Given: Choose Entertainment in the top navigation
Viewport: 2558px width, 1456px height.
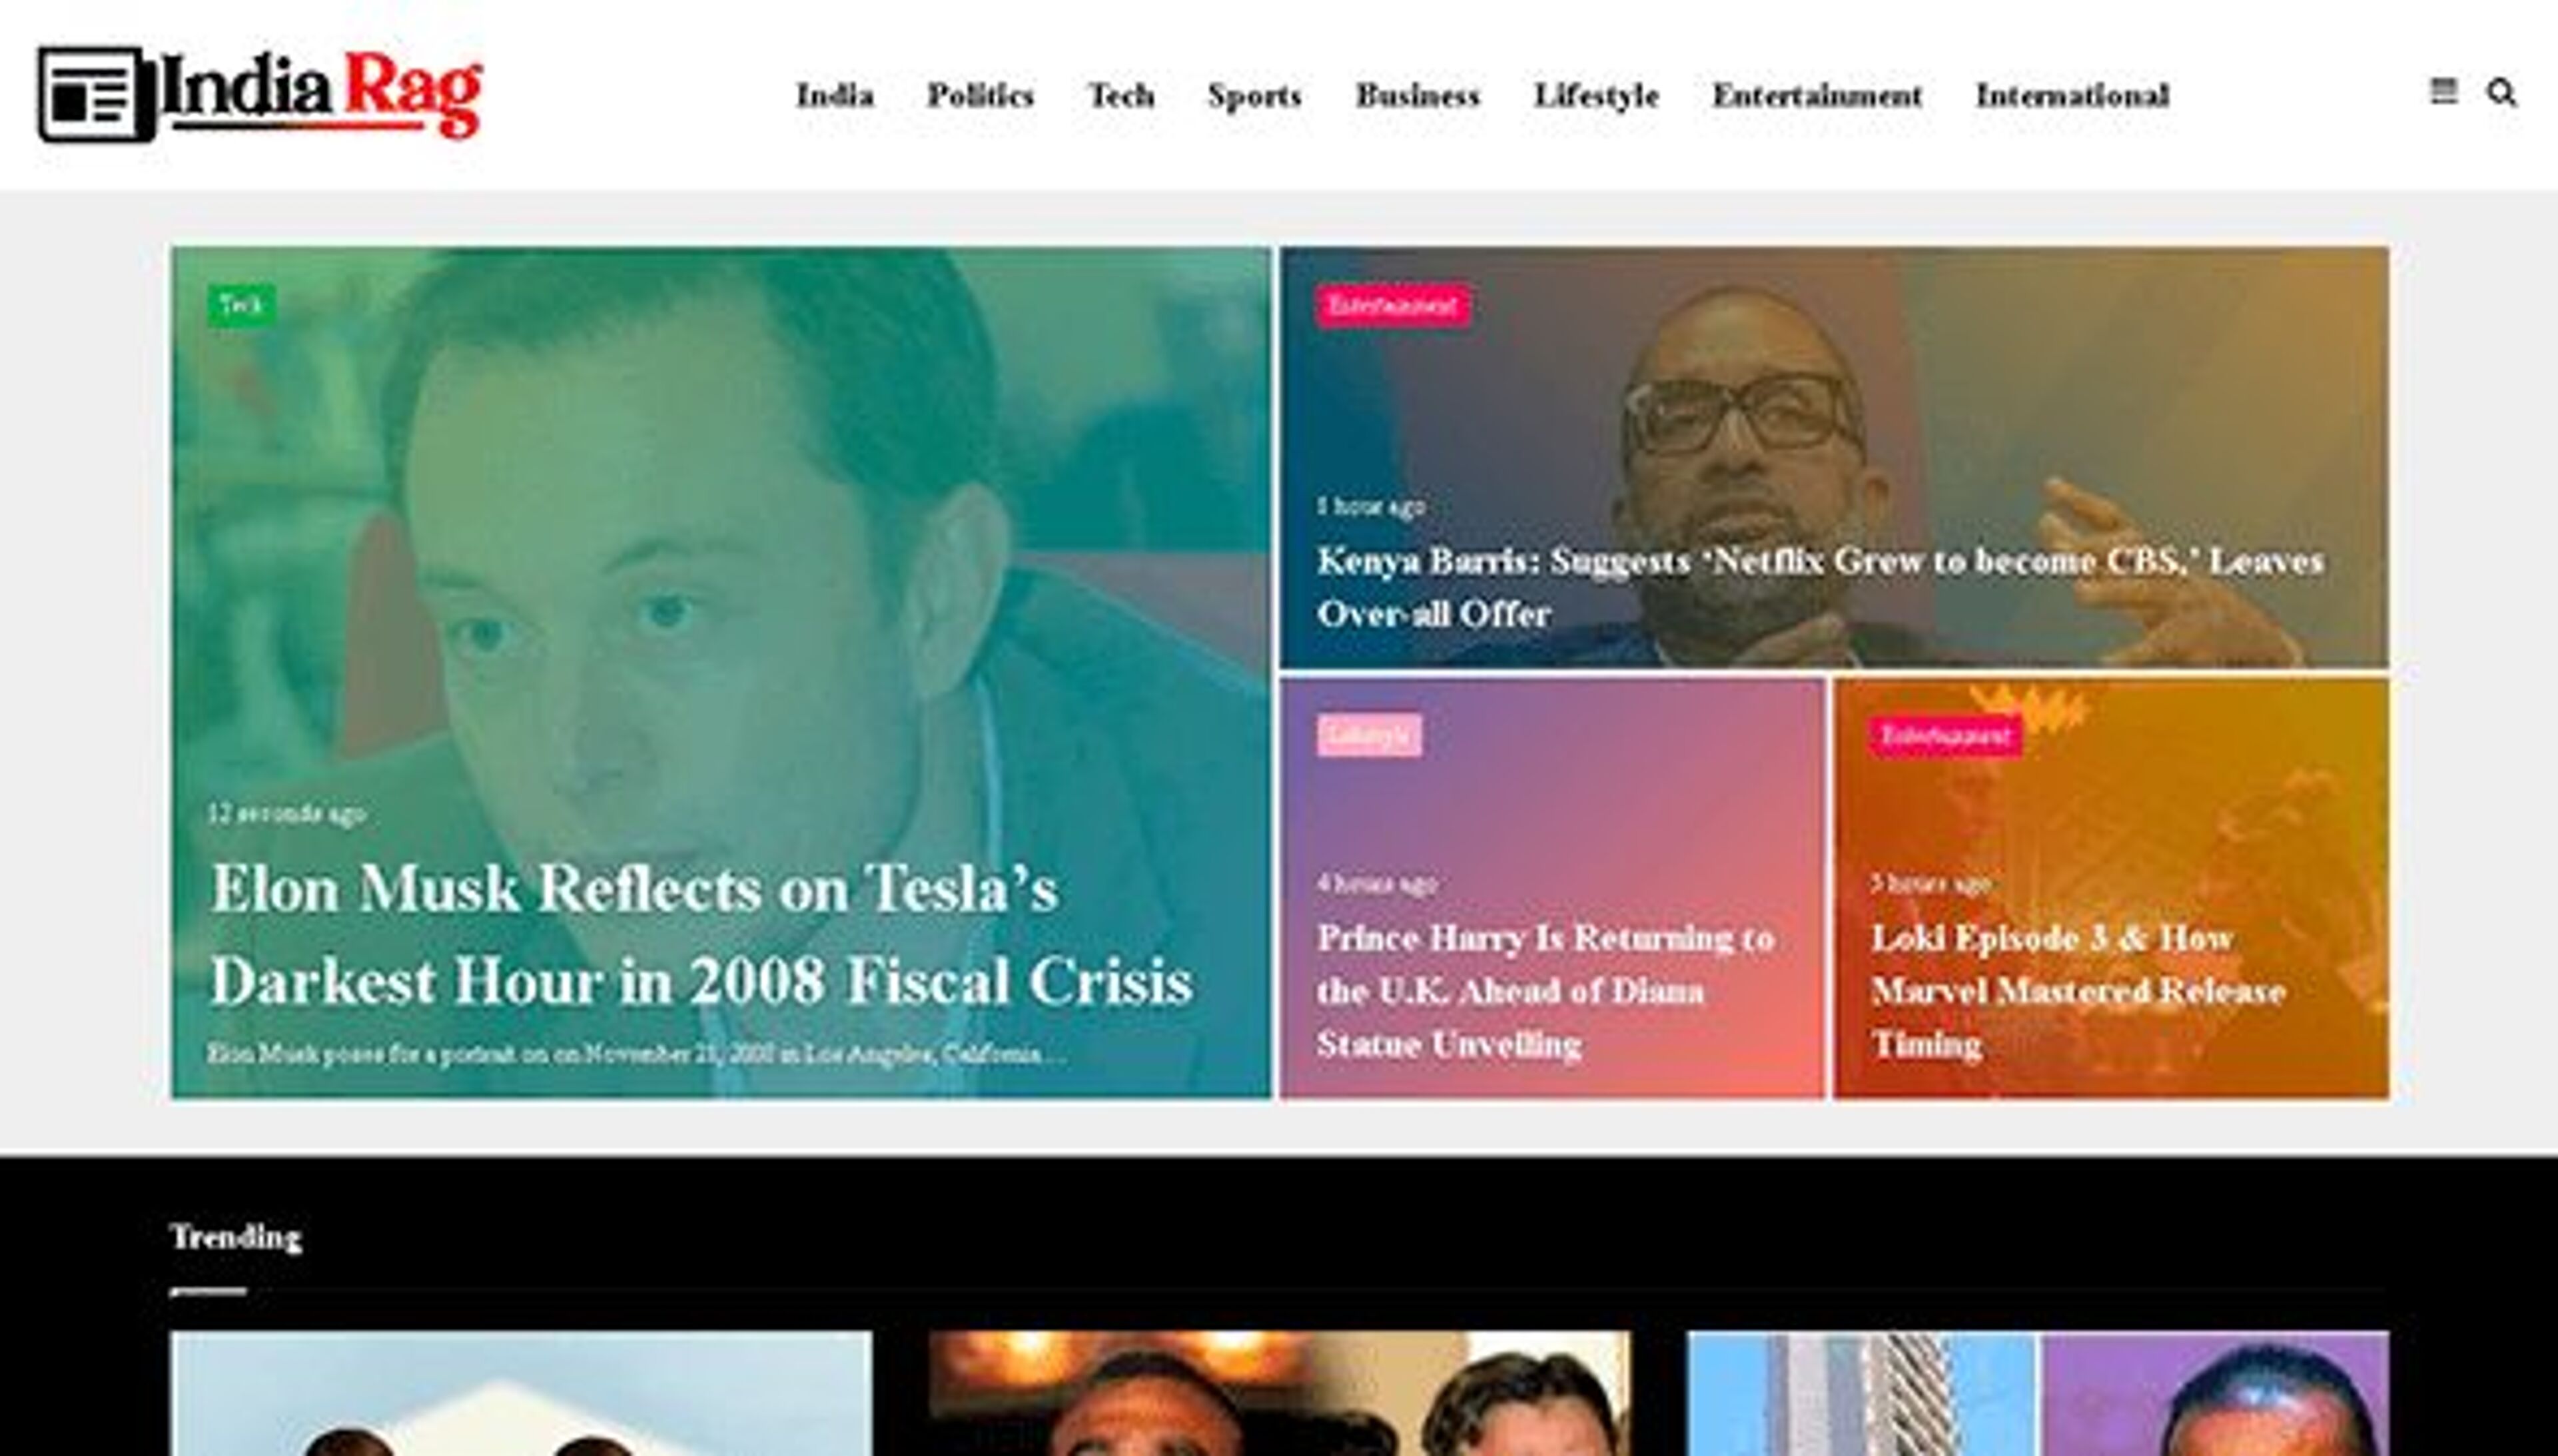Looking at the screenshot, I should click(x=1817, y=95).
